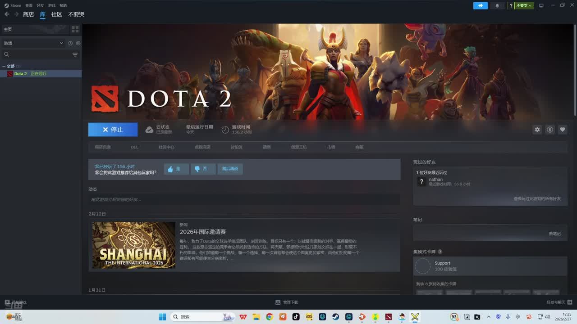This screenshot has height=324, width=577.
Task: Open the 好友 menu
Action: point(40,5)
